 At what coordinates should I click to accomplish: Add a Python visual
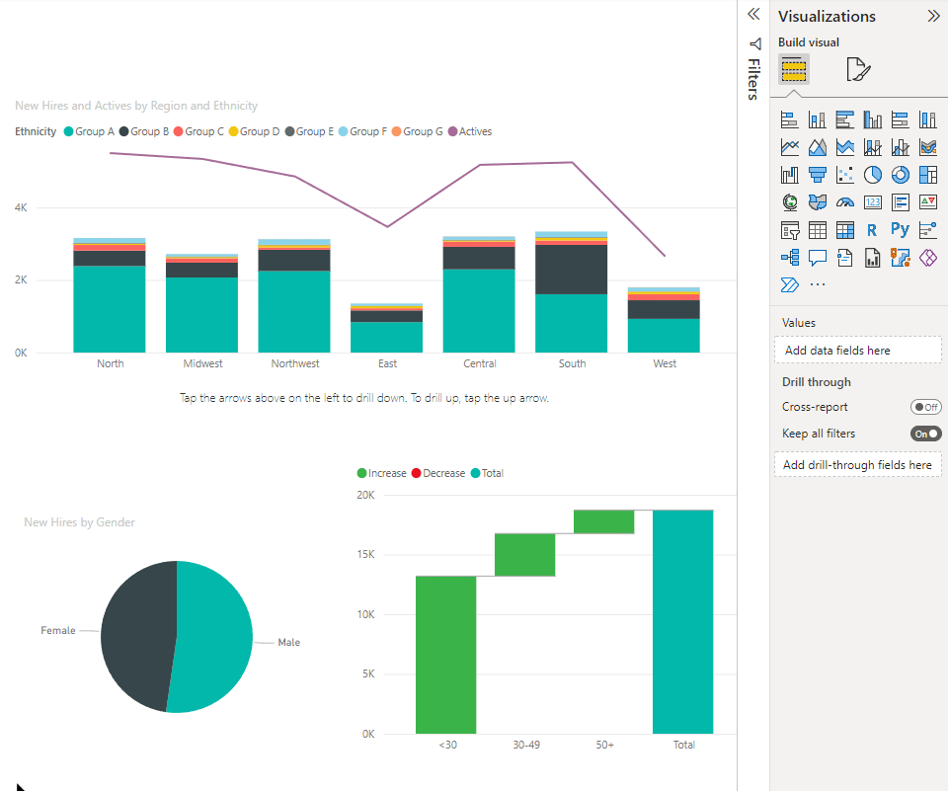pos(900,230)
